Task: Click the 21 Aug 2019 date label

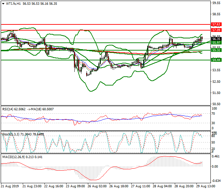Action: click(10, 186)
